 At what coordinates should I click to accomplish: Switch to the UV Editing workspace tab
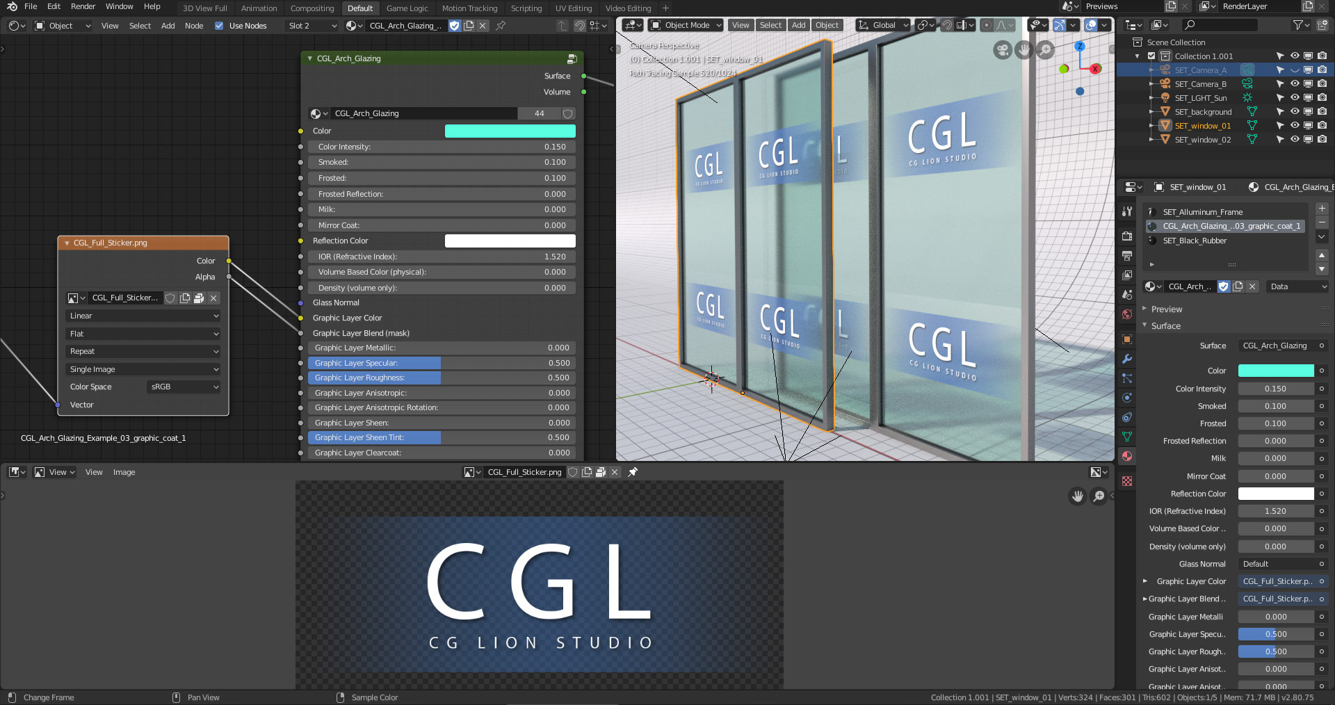tap(574, 8)
